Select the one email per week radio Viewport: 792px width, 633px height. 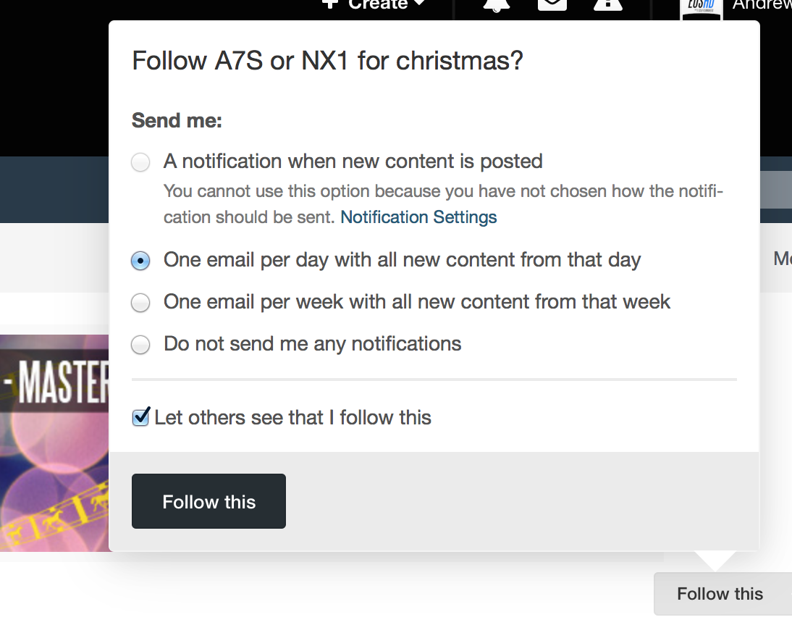coord(140,303)
